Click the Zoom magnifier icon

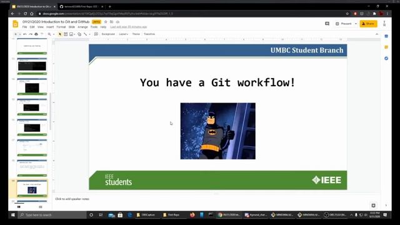[x=49, y=34]
